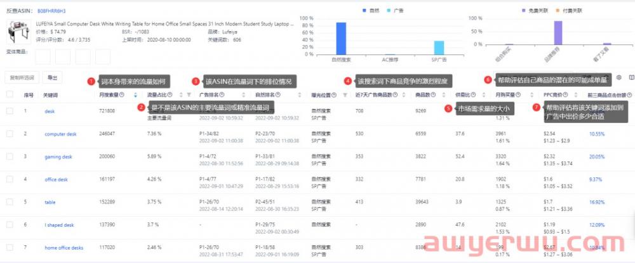Open the keyword link desk

coord(50,111)
